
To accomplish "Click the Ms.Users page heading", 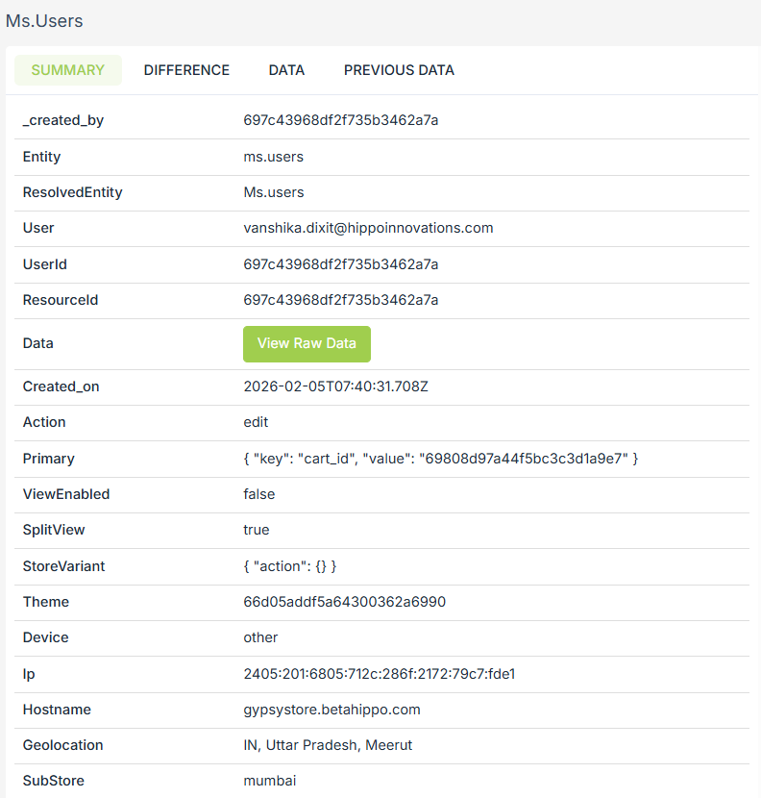I will 44,20.
